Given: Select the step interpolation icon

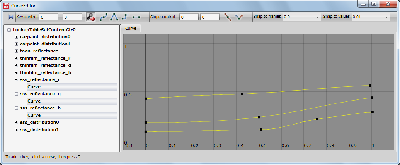Looking at the screenshot, I should (125, 17).
